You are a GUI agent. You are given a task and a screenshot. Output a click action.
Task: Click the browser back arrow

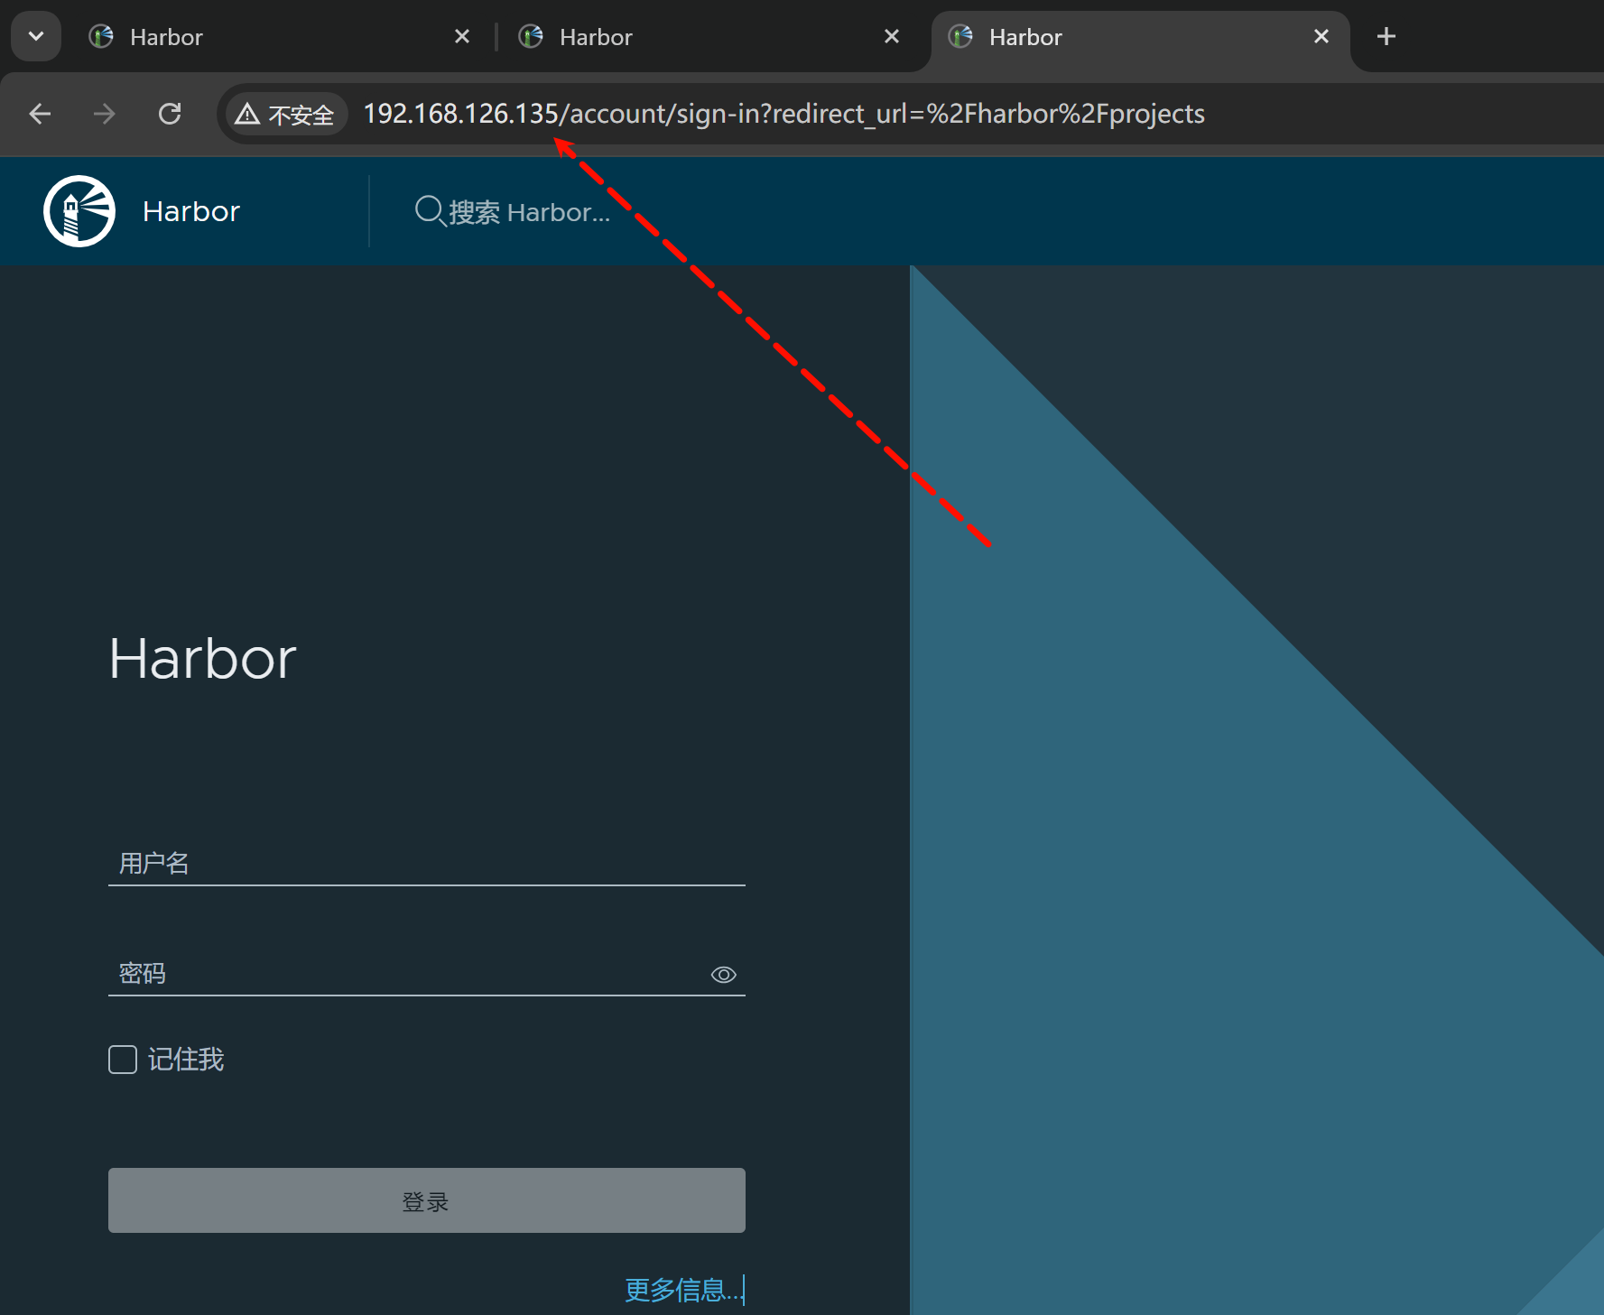click(40, 114)
